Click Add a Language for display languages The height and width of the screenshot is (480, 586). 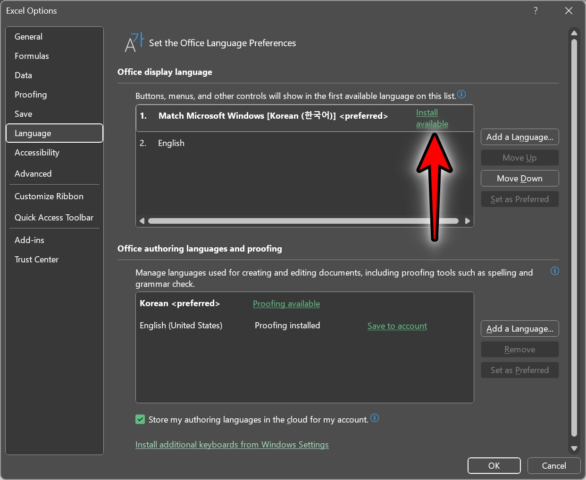click(520, 137)
